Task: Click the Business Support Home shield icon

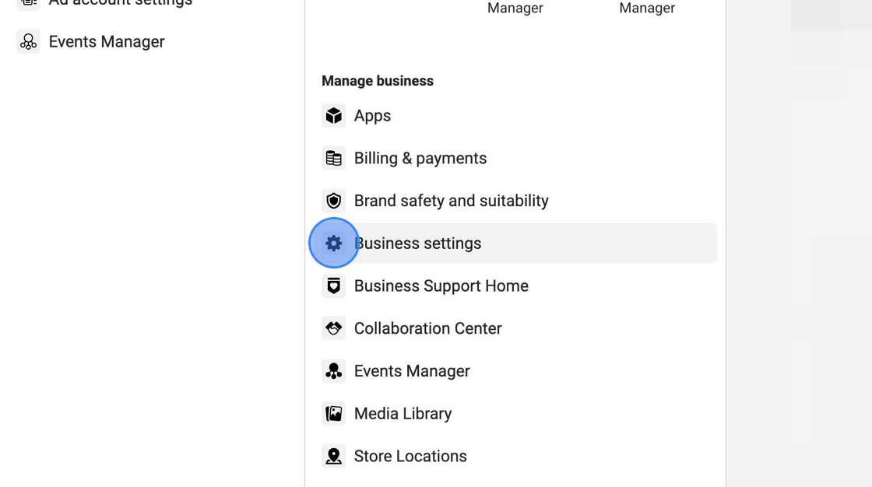Action: click(333, 286)
